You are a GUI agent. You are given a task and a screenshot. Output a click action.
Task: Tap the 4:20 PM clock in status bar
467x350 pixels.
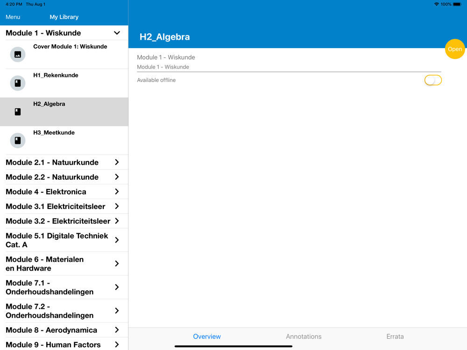[14, 4]
